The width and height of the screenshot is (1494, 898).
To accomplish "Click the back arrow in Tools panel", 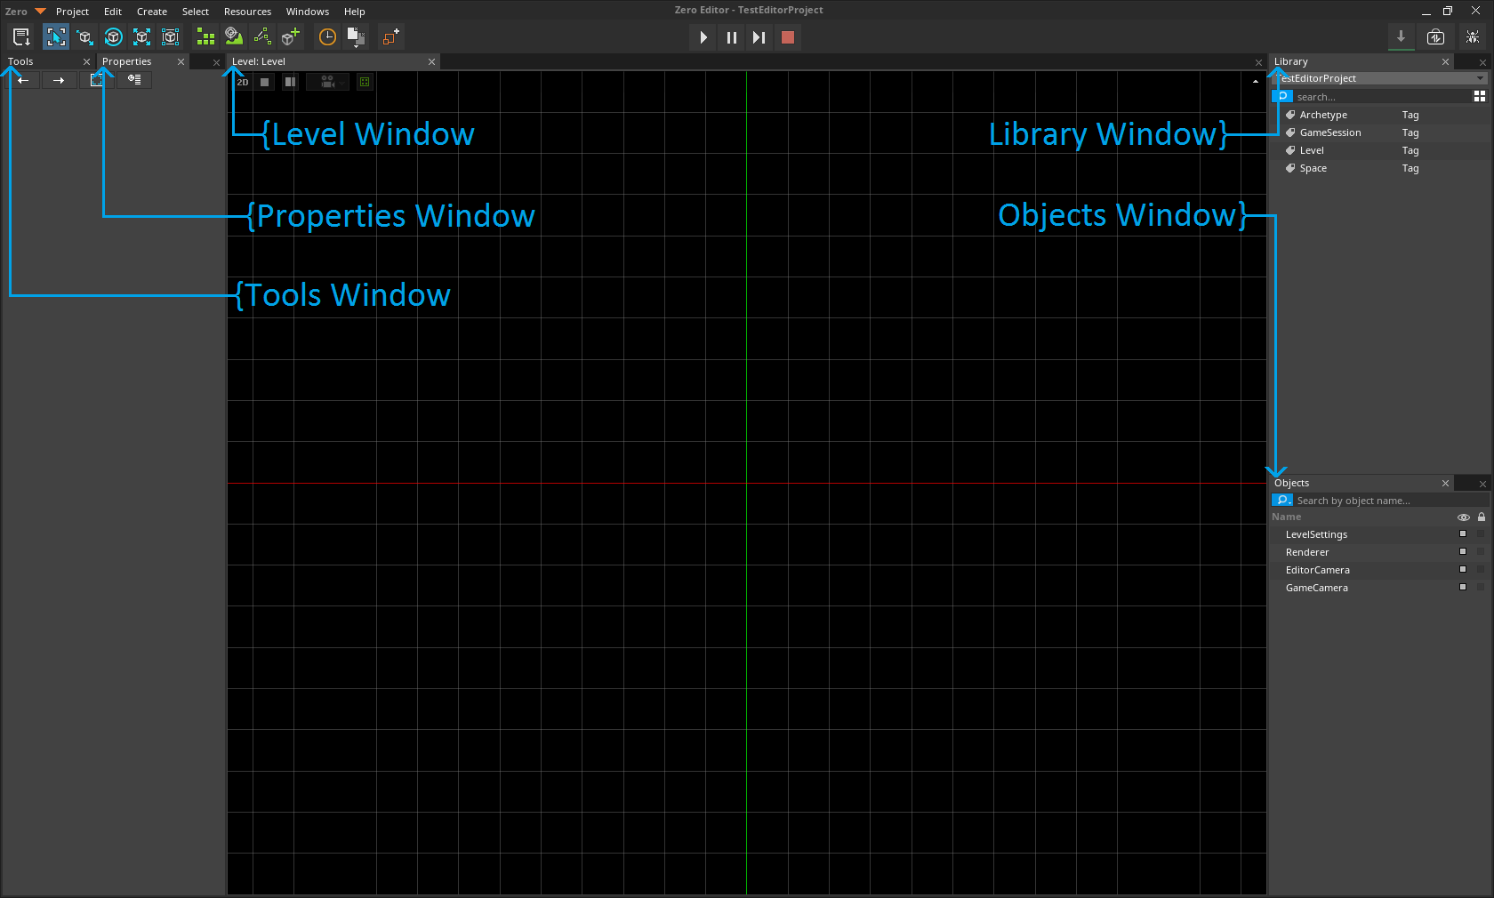I will point(23,80).
